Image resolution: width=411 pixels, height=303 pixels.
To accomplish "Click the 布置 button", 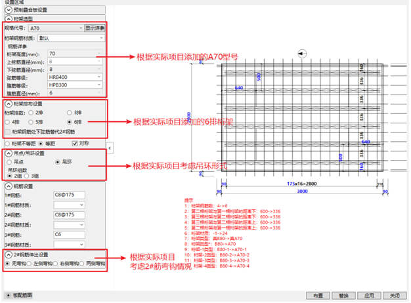I will click(318, 296).
